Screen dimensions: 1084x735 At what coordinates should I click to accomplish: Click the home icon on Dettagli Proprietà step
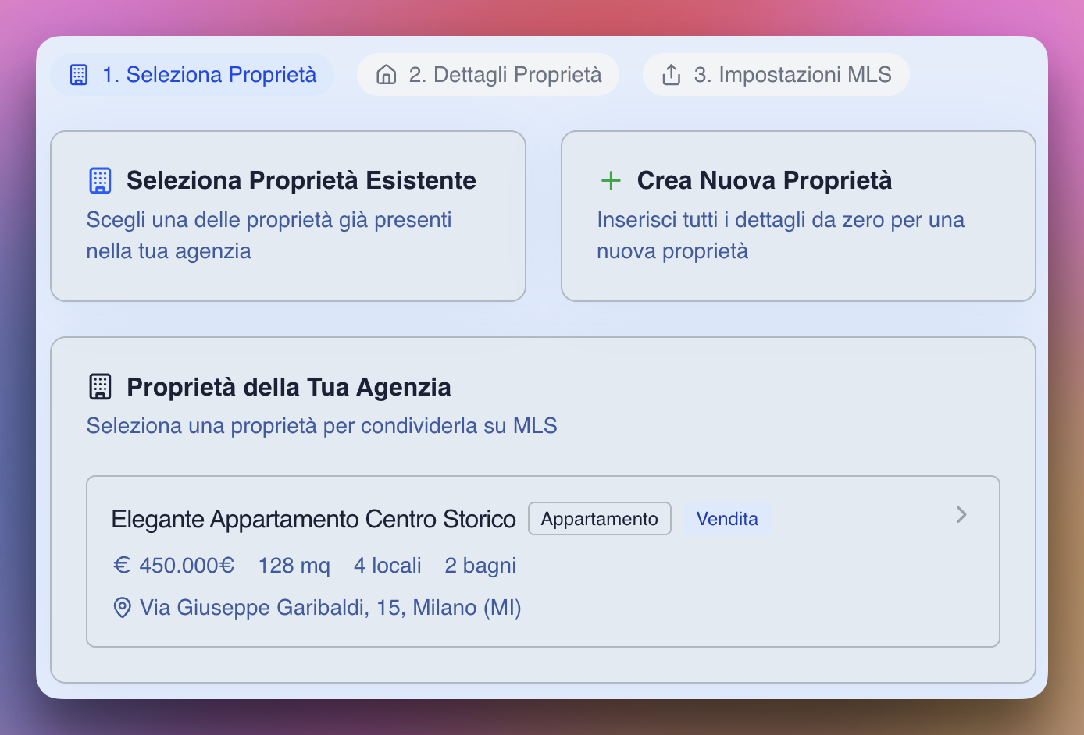(x=387, y=74)
